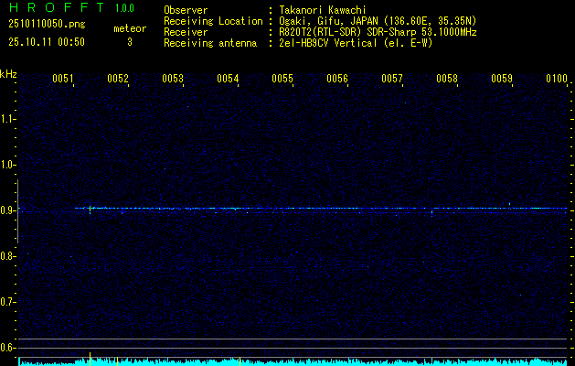Click the Receiving antenna label
This screenshot has width=575, height=366.
click(x=210, y=43)
